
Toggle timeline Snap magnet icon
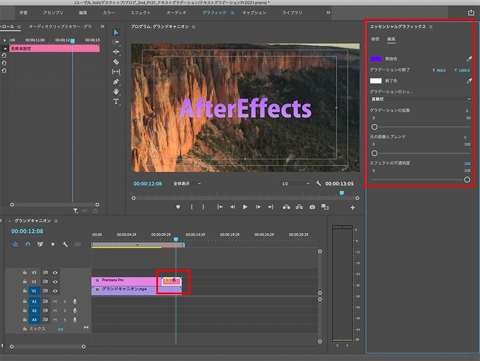pyautogui.click(x=28, y=245)
